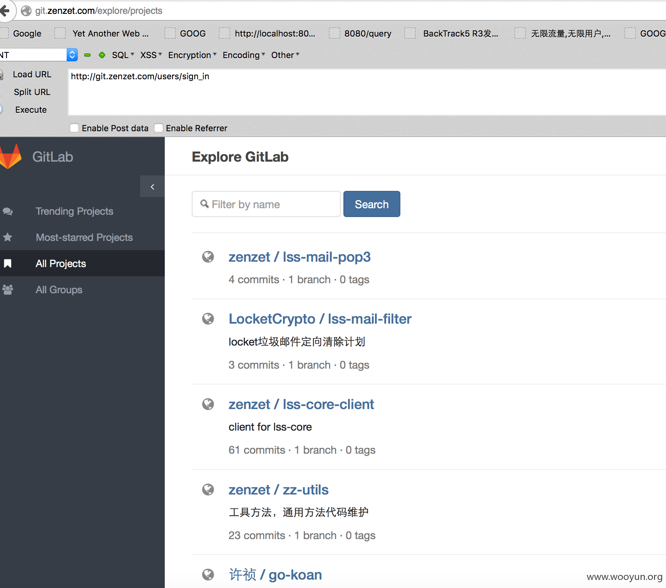Click the Filter by name field
Viewport: 666px width, 588px height.
[x=266, y=204]
